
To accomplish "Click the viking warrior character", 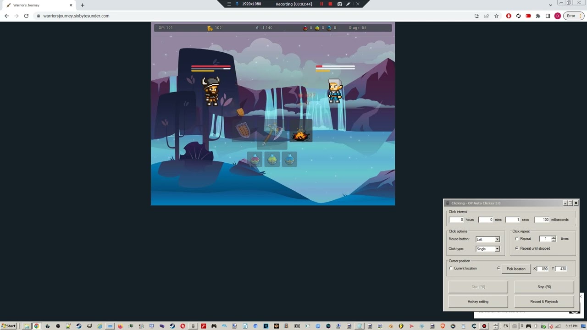I will (211, 91).
